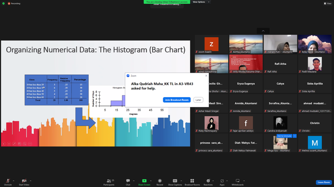This screenshot has height=187, width=334.
Task: Click Join Breakout Room in help dialog
Action: (x=176, y=100)
